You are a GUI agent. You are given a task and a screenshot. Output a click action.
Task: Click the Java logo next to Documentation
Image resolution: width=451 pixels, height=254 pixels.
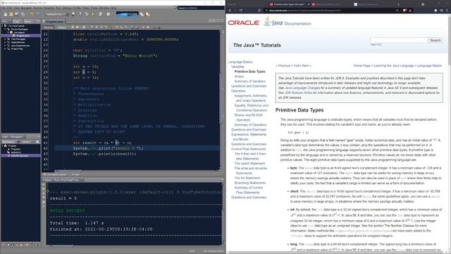point(273,22)
